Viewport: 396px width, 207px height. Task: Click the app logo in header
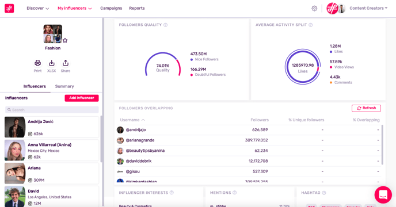(x=9, y=8)
